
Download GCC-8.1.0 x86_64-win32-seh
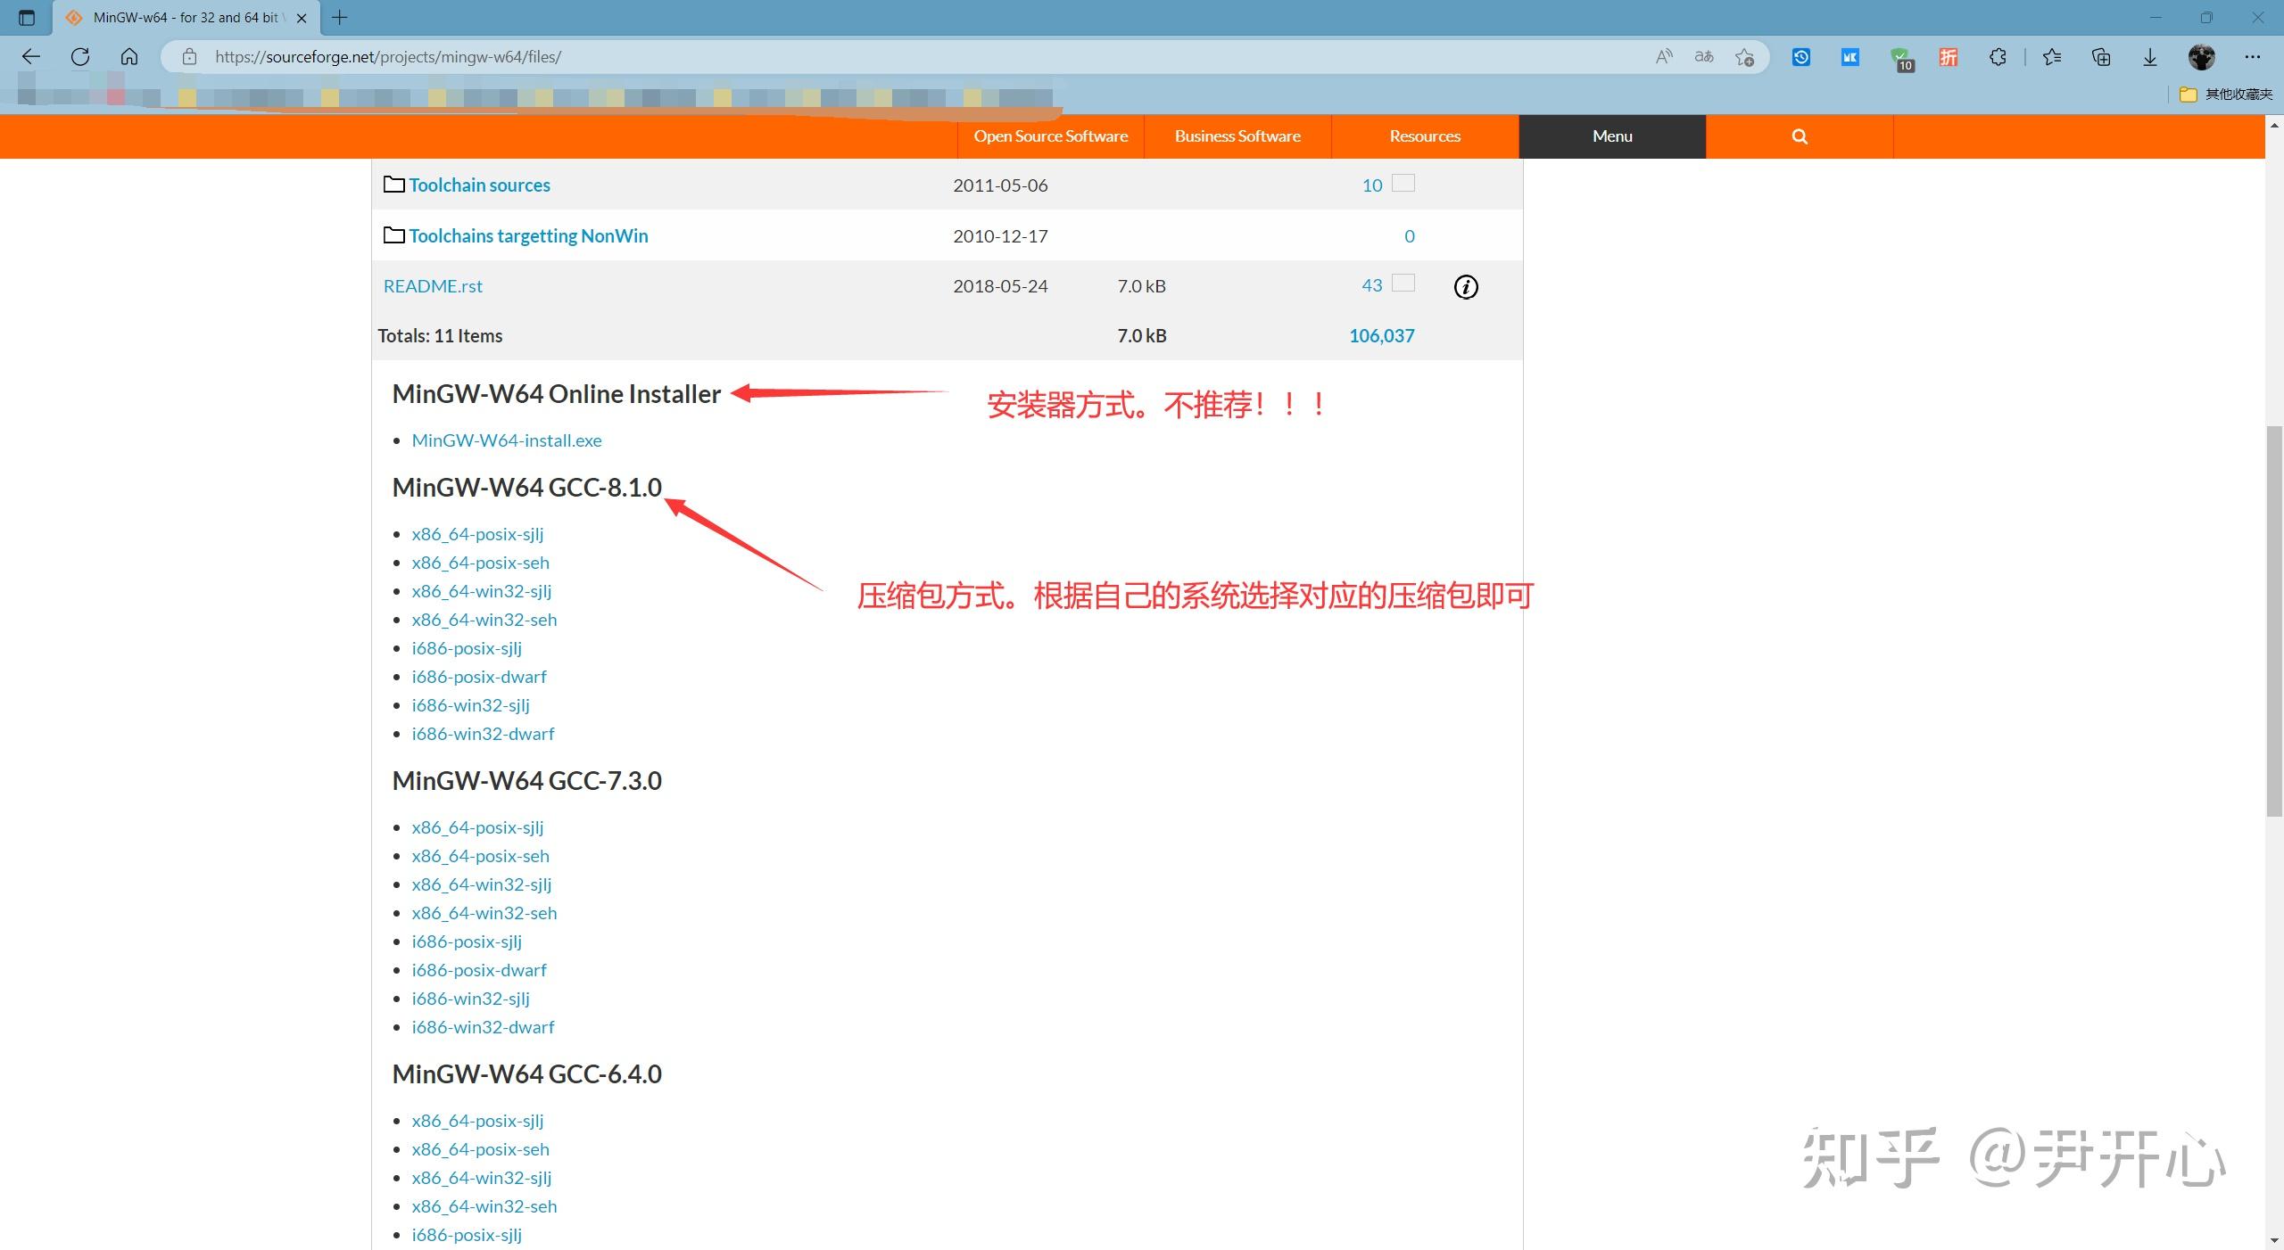click(484, 620)
